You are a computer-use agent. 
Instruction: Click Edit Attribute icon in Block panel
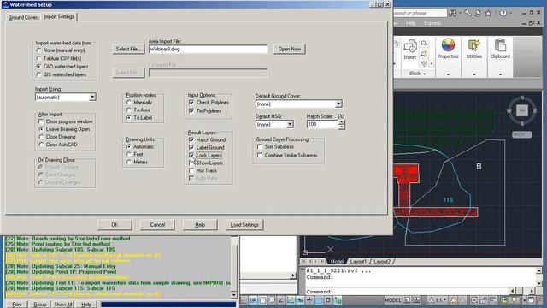(x=424, y=63)
